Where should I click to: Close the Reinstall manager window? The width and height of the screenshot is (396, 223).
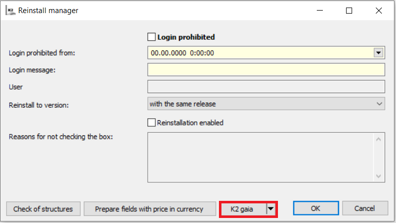[378, 10]
